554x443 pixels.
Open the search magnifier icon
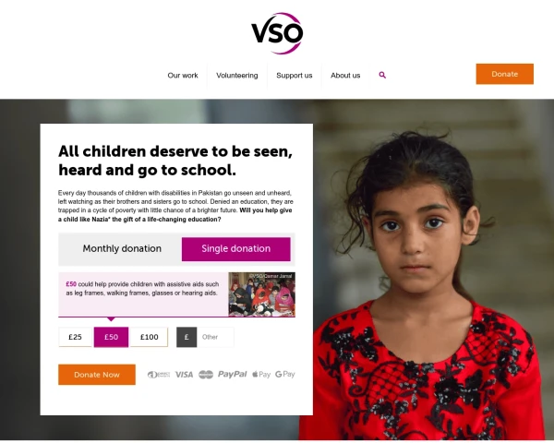(382, 75)
